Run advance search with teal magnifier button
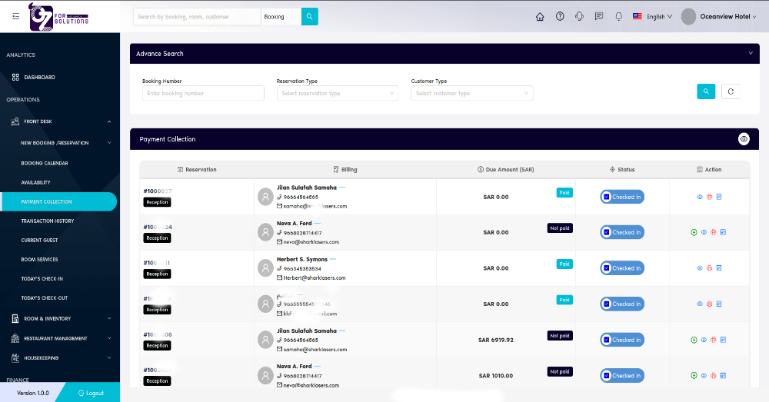 (706, 91)
